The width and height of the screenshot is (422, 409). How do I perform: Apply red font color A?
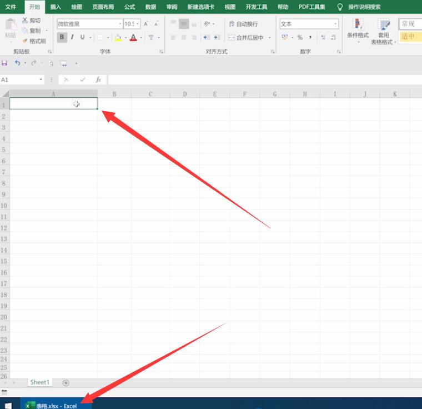point(133,37)
